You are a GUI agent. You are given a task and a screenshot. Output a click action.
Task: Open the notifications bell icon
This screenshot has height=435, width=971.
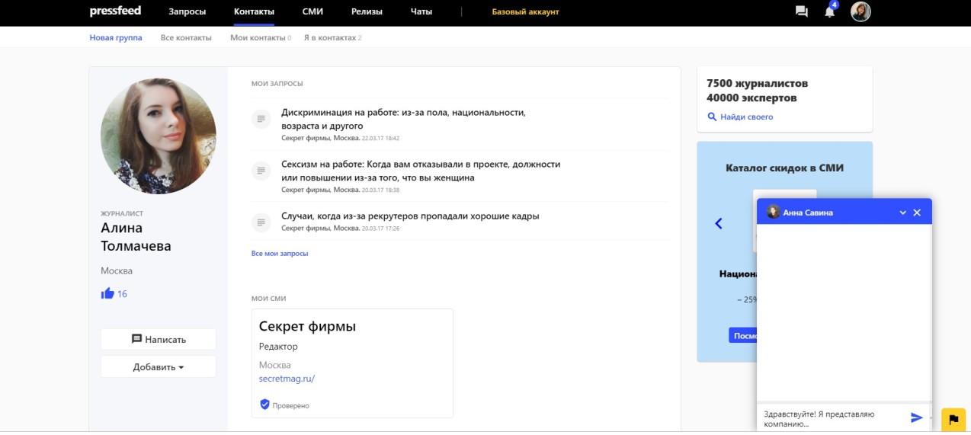829,11
